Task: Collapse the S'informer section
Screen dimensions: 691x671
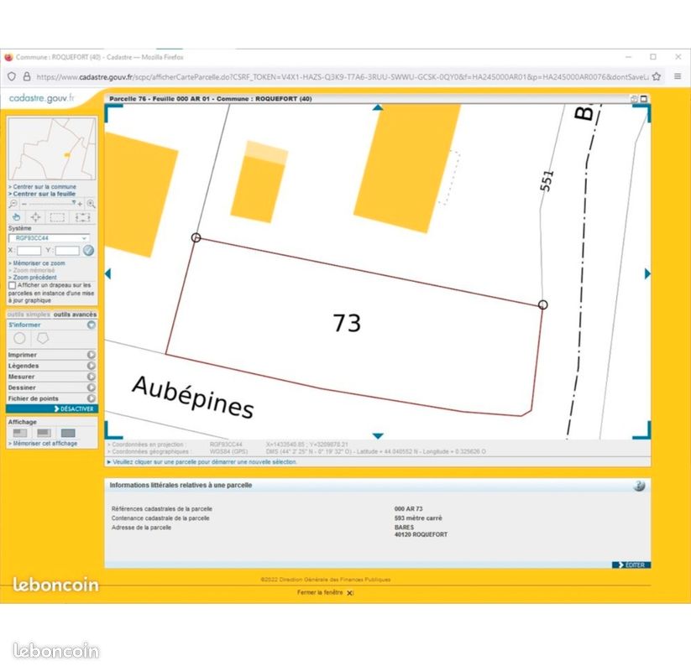Action: coord(92,325)
